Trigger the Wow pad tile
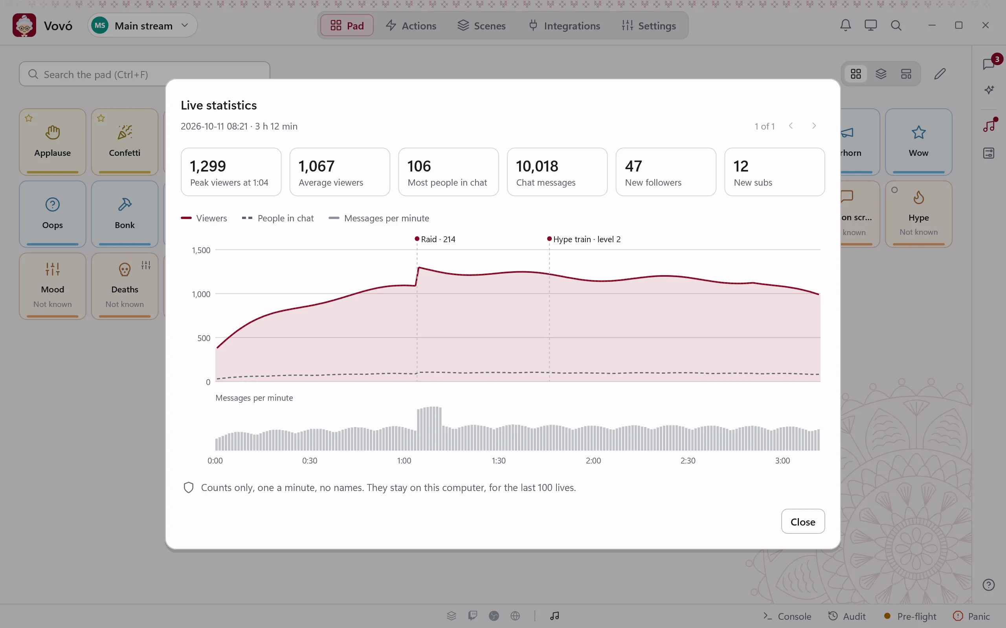The width and height of the screenshot is (1006, 628). (x=918, y=142)
